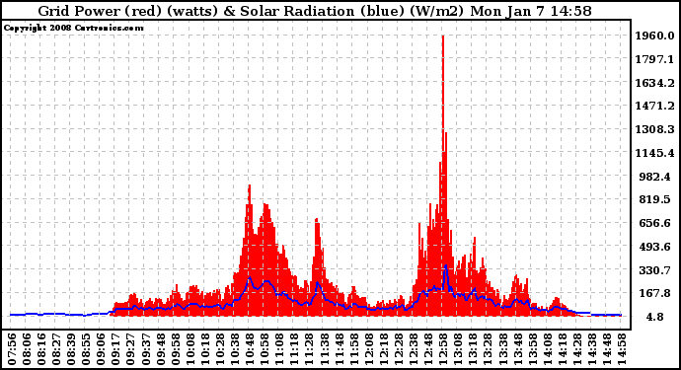Pick the y-axis value 1145.4
Viewport: 681px width, 370px height.
(x=655, y=153)
